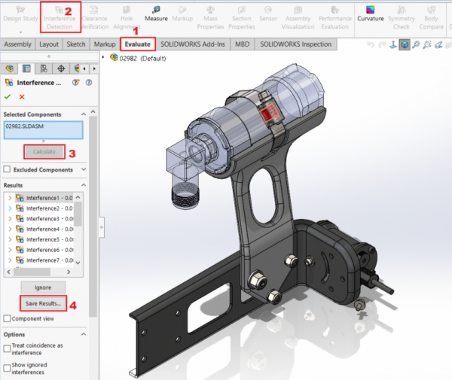Switch to DimXpertManager panel tab

tap(61, 68)
